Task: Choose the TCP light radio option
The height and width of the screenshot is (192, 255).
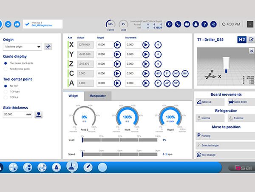Action: click(x=6, y=92)
